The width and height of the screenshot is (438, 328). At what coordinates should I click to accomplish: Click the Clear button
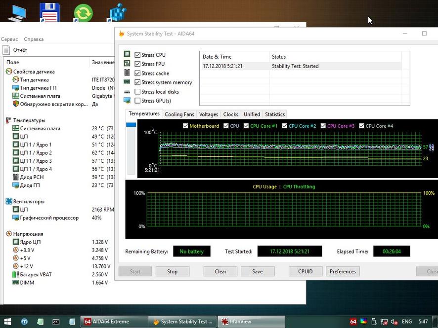click(x=220, y=271)
